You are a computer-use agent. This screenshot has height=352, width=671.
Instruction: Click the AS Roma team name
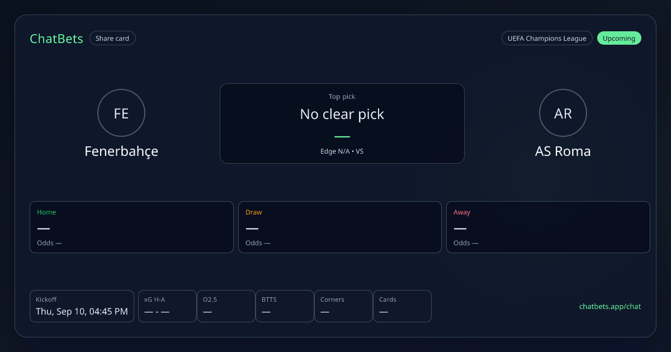click(x=563, y=151)
